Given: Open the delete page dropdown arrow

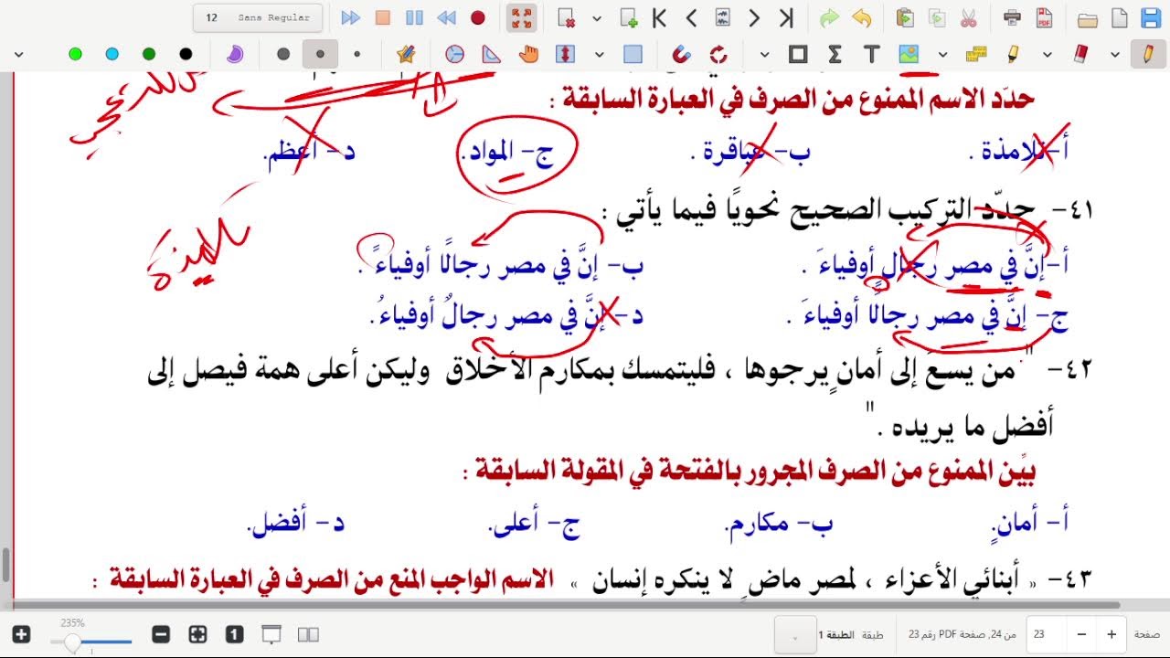Looking at the screenshot, I should point(597,18).
